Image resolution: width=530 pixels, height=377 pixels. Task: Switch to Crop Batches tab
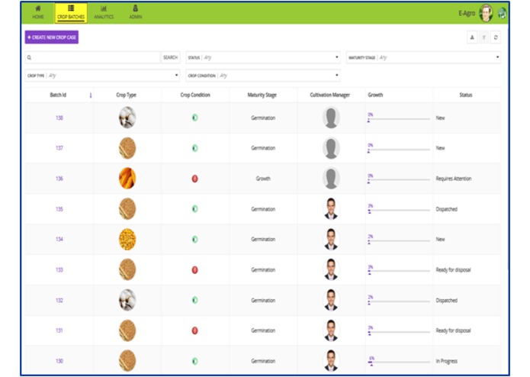point(71,13)
